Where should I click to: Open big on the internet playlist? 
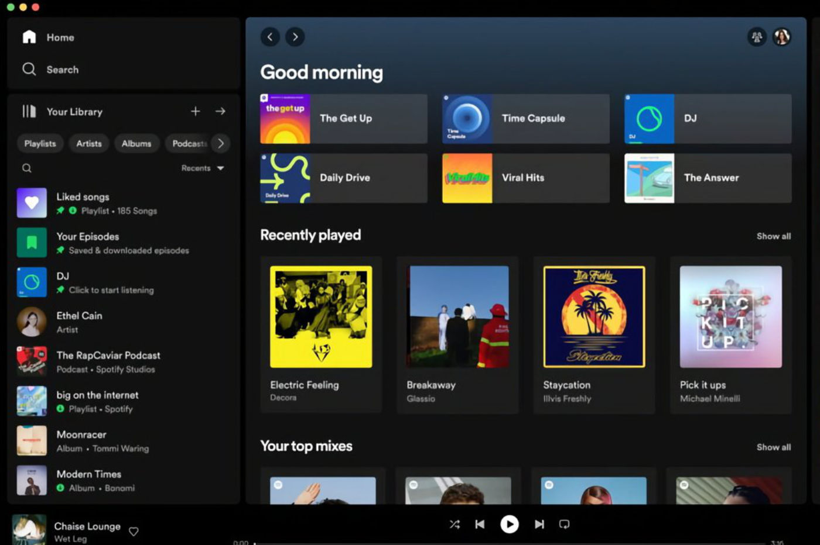click(123, 401)
